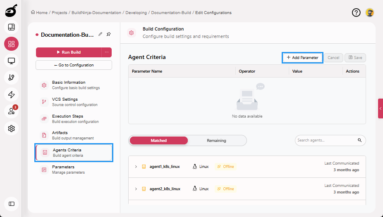Click Offline status badge for agent2_k8s_linux

point(226,189)
